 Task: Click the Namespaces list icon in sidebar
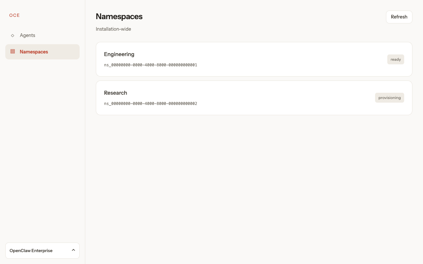(x=13, y=51)
